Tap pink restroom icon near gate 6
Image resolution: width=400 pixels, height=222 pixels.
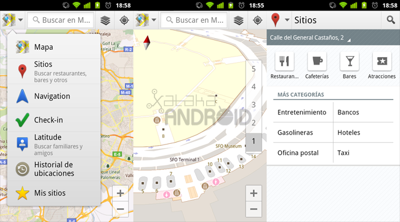[167, 194]
